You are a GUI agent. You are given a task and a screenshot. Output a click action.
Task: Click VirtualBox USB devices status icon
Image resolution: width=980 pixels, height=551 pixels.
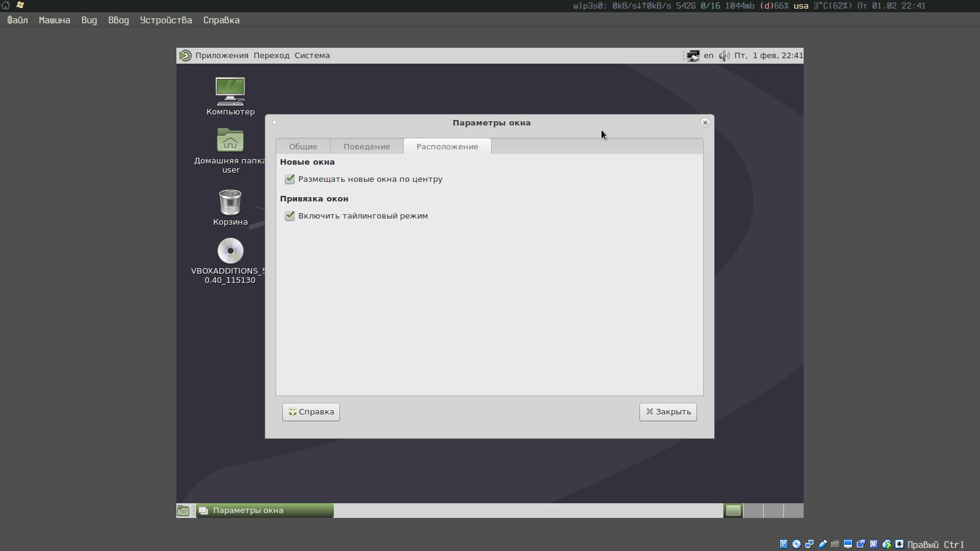click(x=822, y=544)
